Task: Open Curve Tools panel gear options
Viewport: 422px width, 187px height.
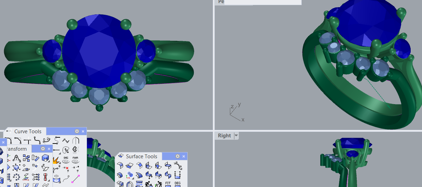Action: [77, 131]
